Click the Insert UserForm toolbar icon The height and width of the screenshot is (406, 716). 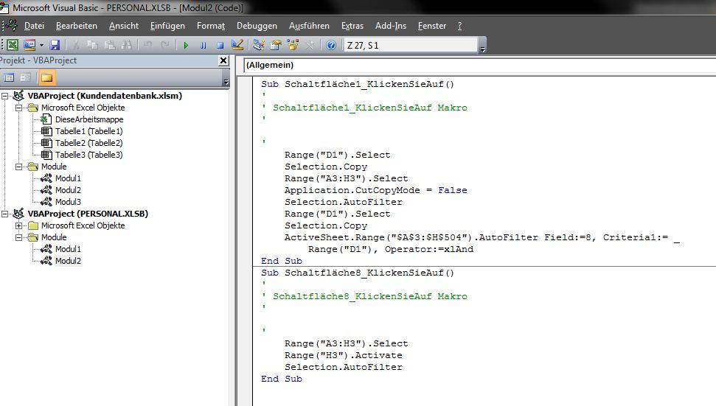coord(29,45)
